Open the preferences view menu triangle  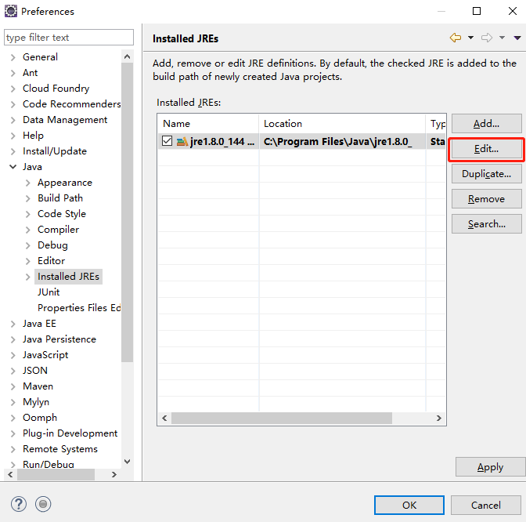point(517,38)
